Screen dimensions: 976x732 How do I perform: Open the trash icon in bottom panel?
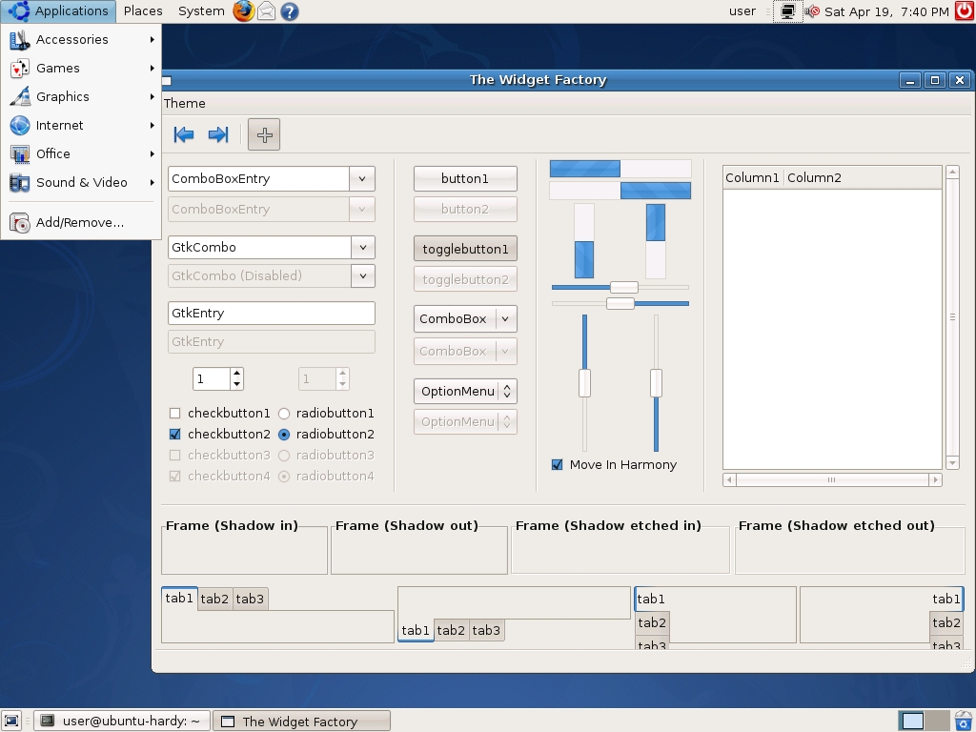tap(964, 721)
